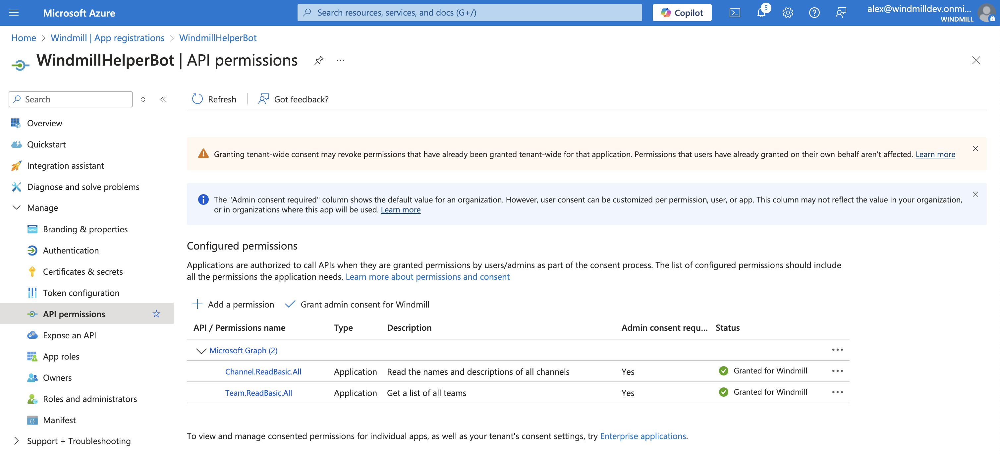Toggle API permissions as favorite star
Screen dimensions: 1000x454
point(156,313)
